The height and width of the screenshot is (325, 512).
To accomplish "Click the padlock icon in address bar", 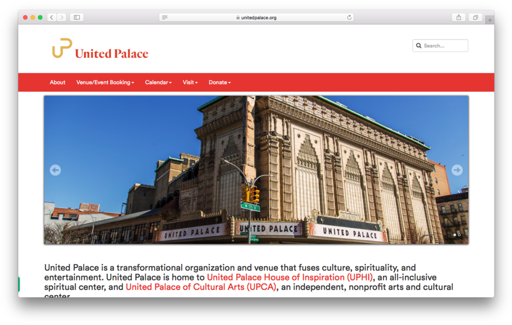I will pyautogui.click(x=238, y=18).
